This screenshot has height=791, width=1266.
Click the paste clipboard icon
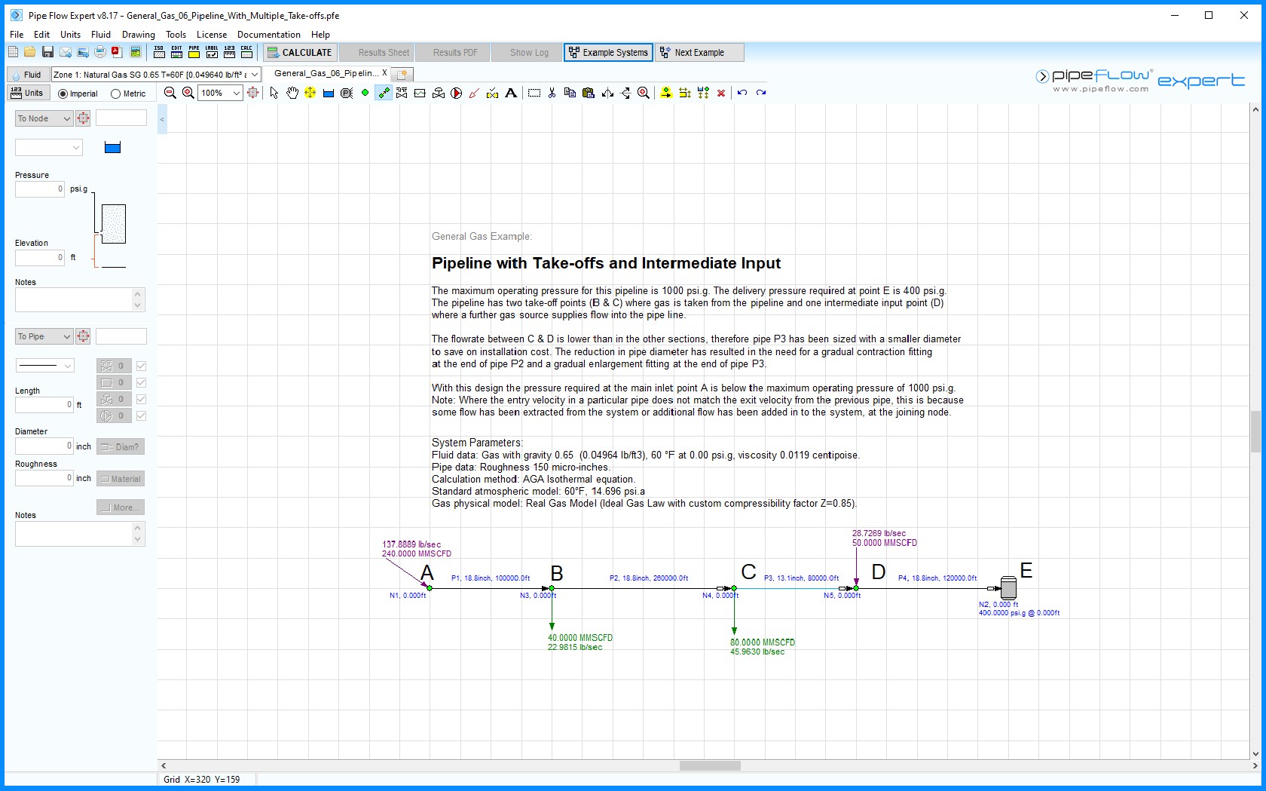pos(589,93)
